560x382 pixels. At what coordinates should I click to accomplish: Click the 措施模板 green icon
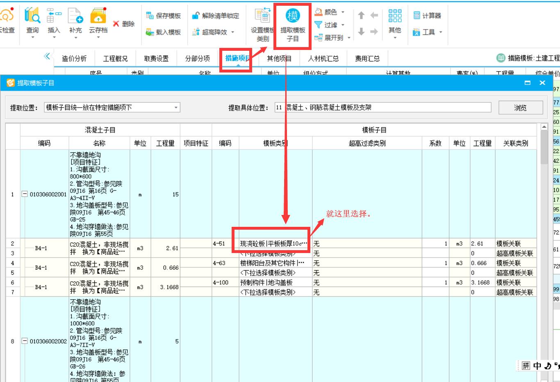501,58
